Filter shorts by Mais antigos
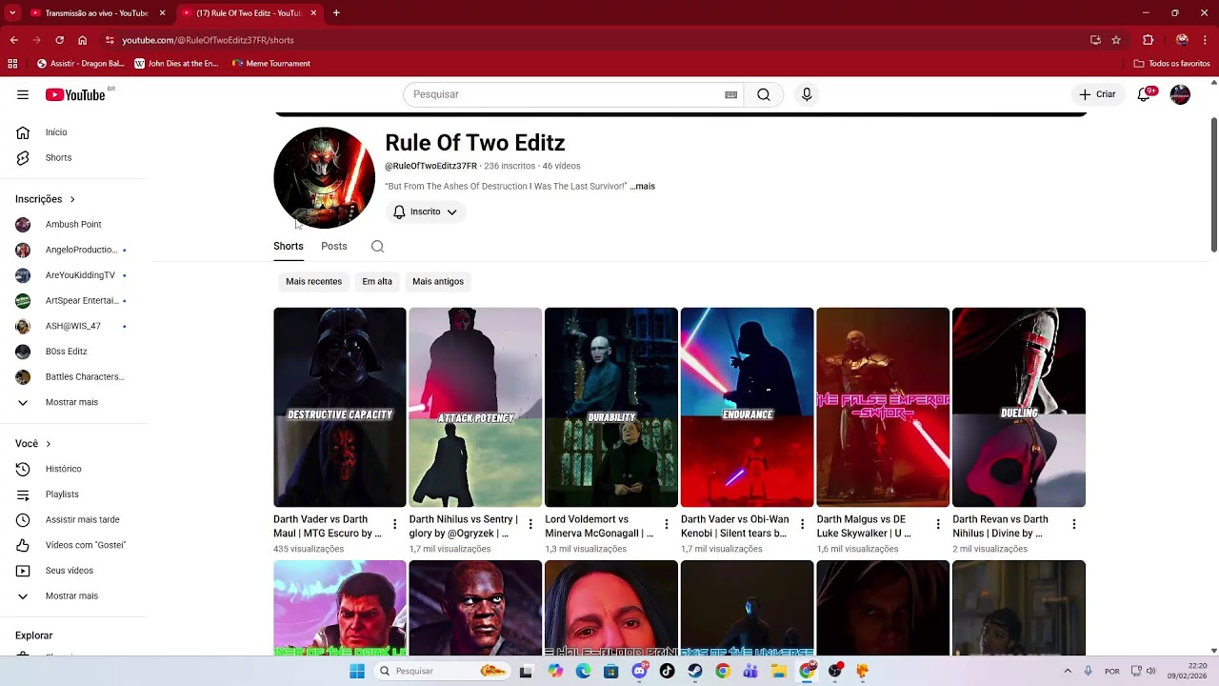 (438, 281)
